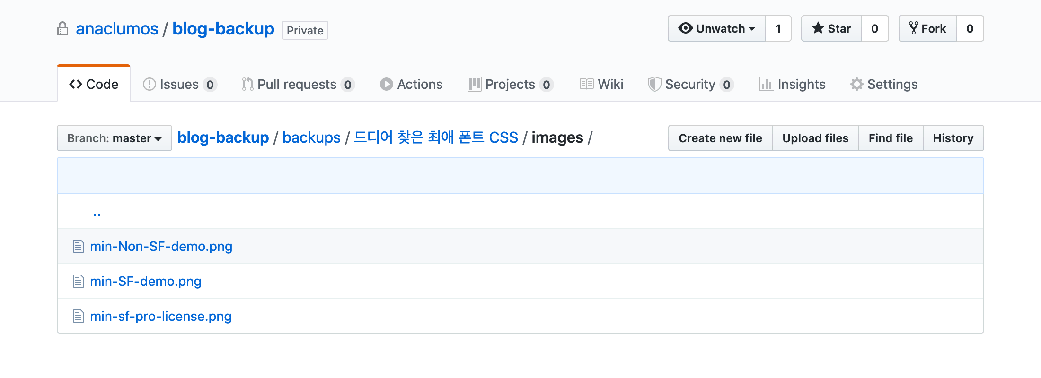Screen dimensions: 1041x378
Task: Click file icon beside min-Non-SF-demo.png
Action: click(78, 246)
